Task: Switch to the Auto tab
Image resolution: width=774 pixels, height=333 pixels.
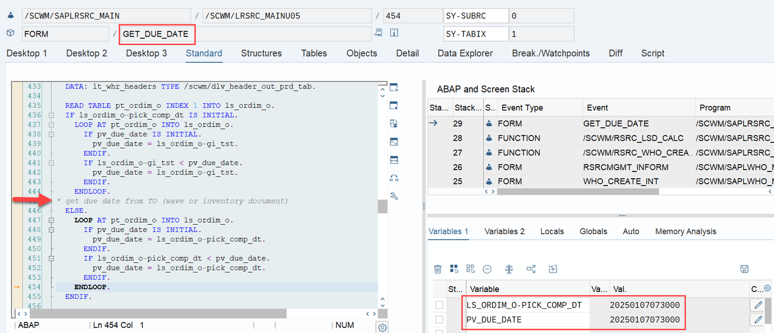Action: [631, 231]
